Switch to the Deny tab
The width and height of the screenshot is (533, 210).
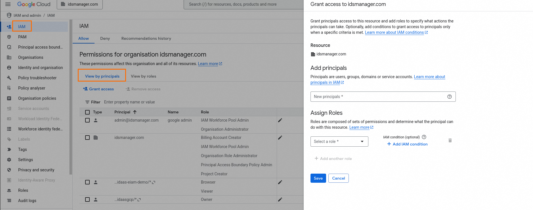[105, 38]
